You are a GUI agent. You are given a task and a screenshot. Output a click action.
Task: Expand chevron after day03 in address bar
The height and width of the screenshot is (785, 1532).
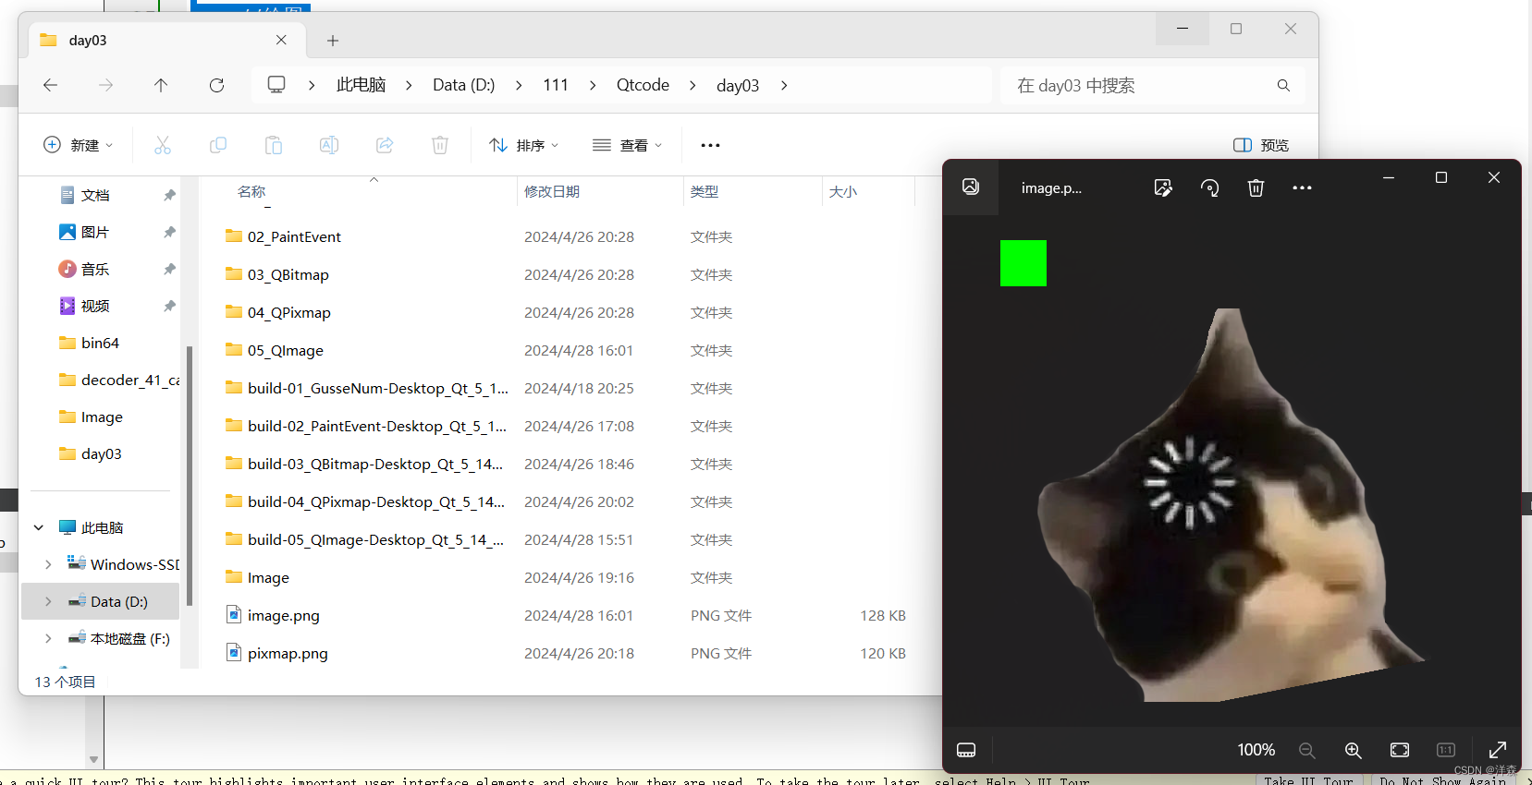pos(784,85)
